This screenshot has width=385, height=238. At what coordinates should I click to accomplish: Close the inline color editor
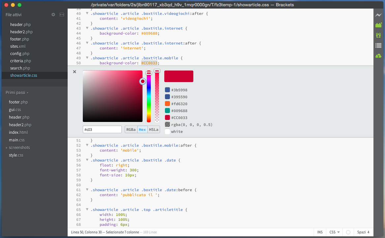tap(75, 72)
